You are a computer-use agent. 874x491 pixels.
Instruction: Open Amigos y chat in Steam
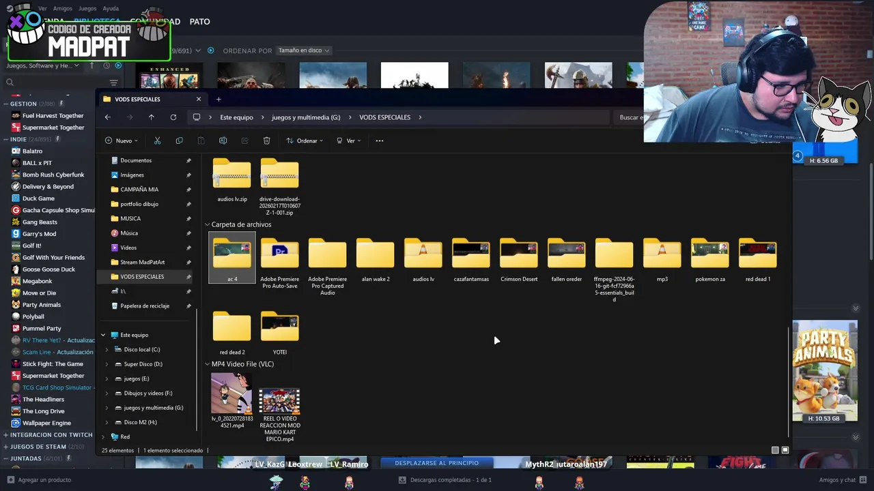tap(843, 480)
